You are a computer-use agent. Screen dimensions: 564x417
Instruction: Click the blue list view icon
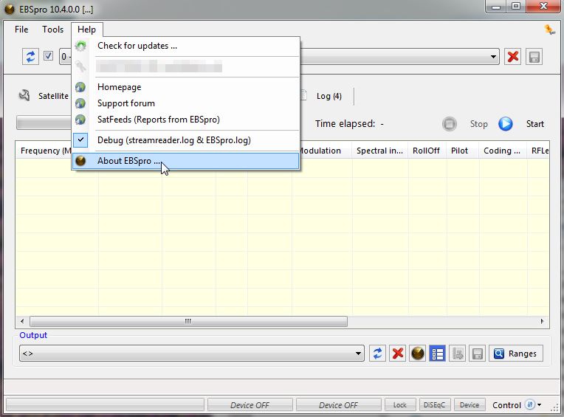pyautogui.click(x=437, y=354)
